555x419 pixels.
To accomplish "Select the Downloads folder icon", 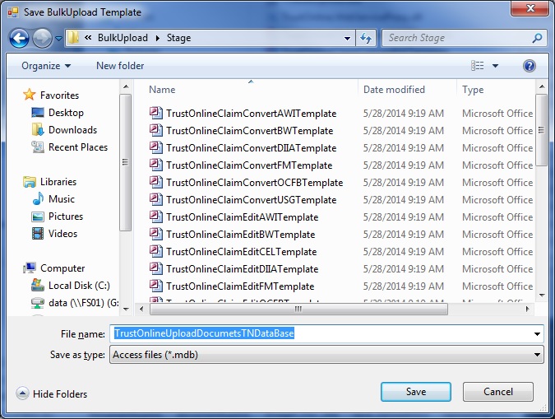I will [x=38, y=130].
